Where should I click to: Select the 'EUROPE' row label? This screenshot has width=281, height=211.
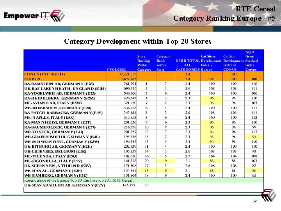[33, 79]
